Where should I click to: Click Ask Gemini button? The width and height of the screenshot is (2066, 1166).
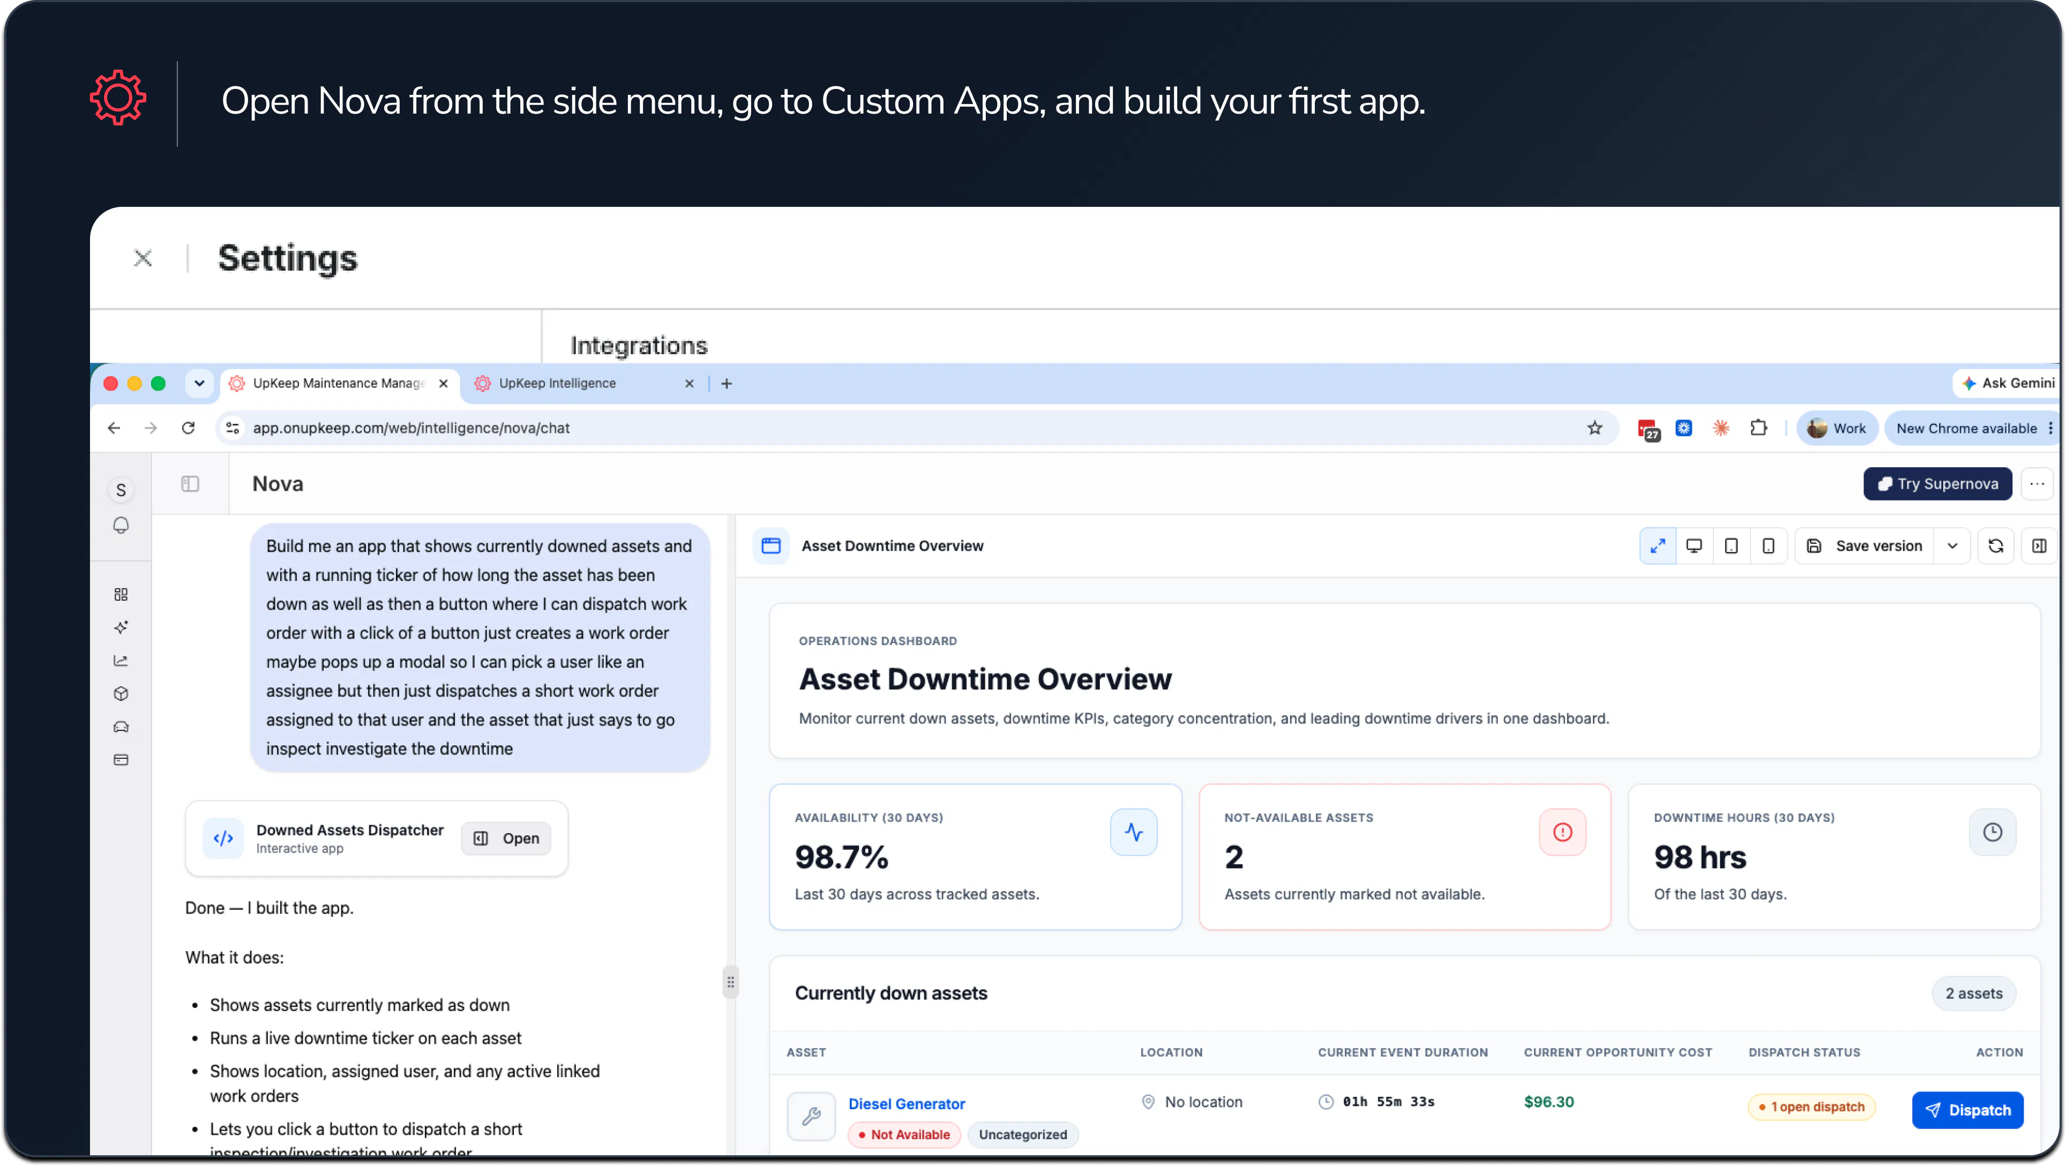pos(2008,383)
